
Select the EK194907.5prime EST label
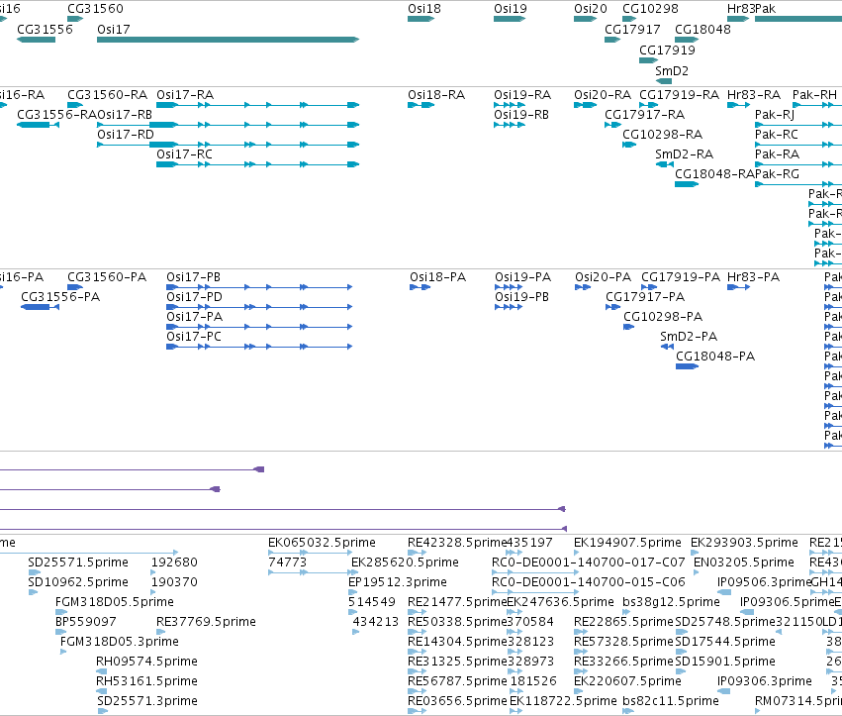627,543
